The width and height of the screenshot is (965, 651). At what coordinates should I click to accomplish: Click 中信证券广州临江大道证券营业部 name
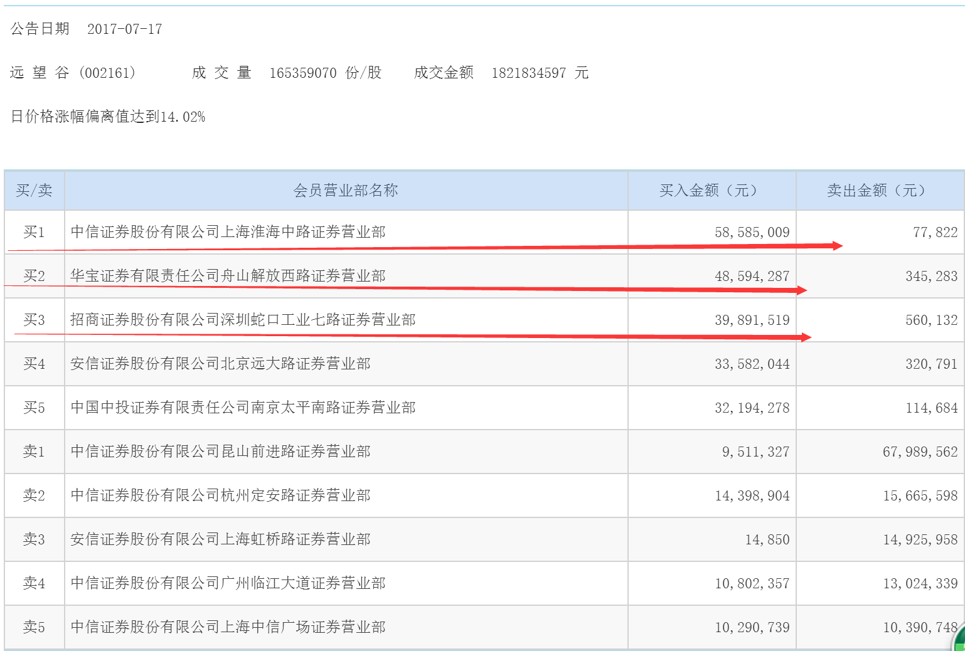(228, 583)
